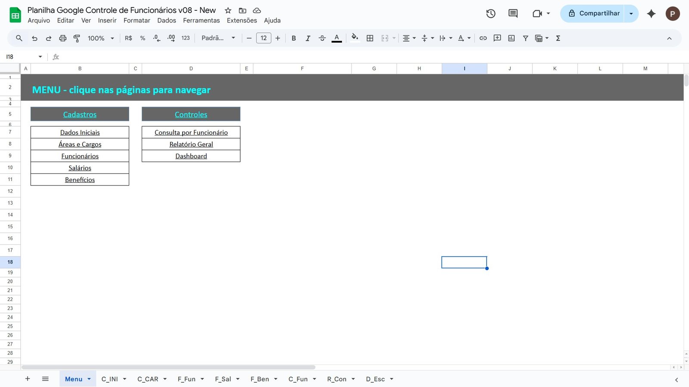Open the functions sigma menu
The width and height of the screenshot is (689, 387).
coord(558,38)
